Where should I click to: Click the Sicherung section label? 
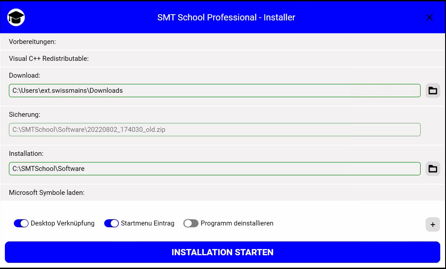click(x=24, y=115)
